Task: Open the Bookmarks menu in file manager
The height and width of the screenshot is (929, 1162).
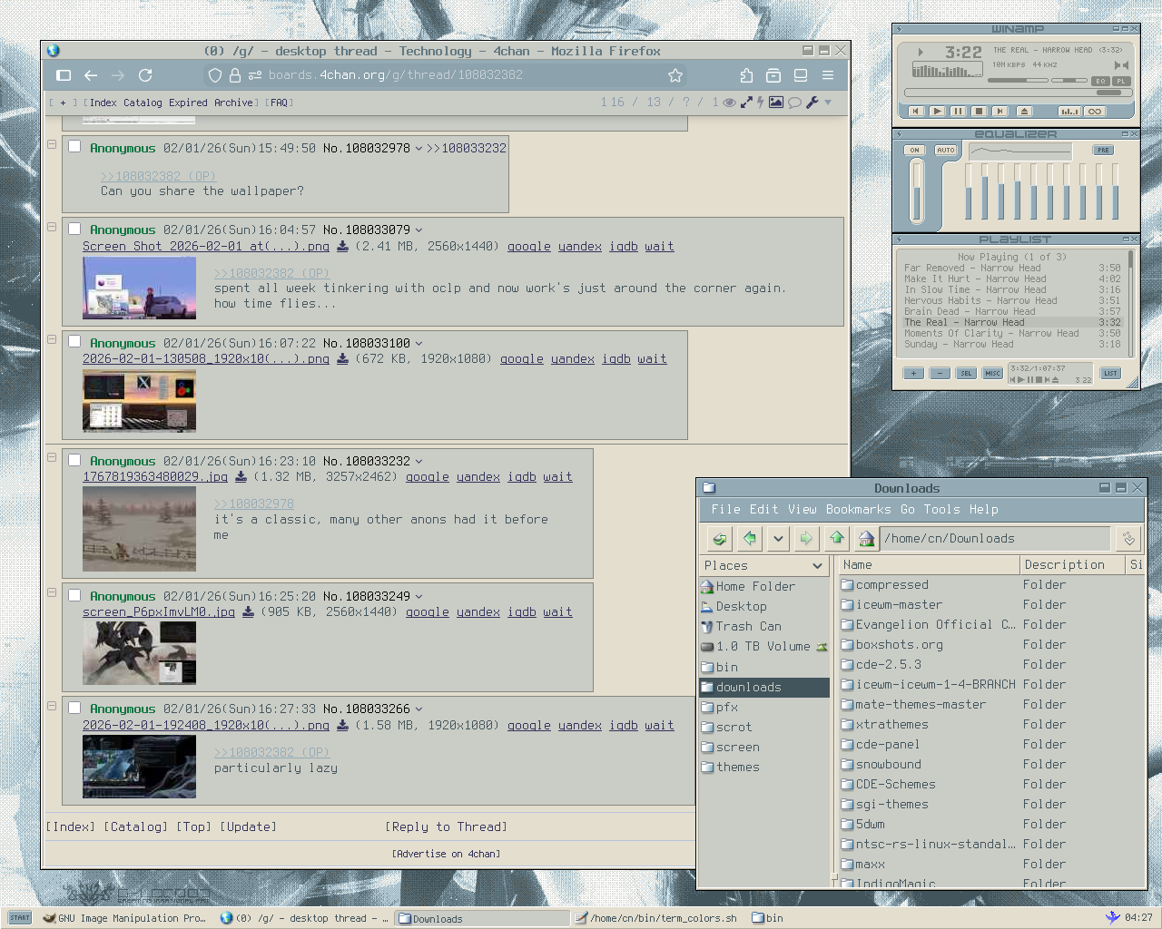Action: pos(858,510)
